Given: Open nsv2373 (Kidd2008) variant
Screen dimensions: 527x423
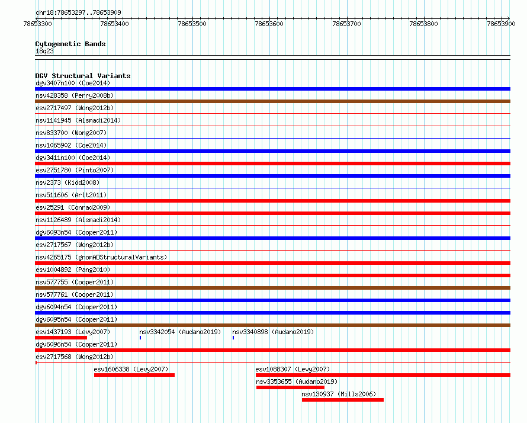Looking at the screenshot, I should point(68,182).
